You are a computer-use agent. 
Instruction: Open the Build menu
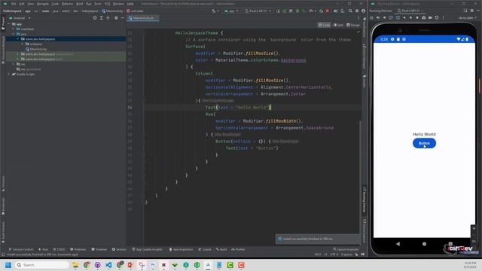tap(80, 4)
